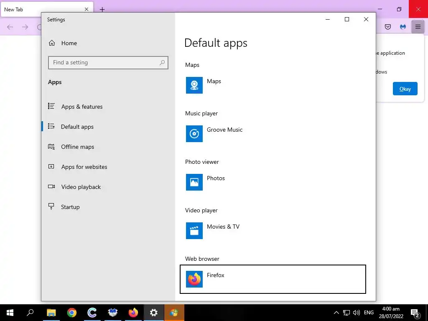
Task: Open network status in system tray
Action: (346, 313)
